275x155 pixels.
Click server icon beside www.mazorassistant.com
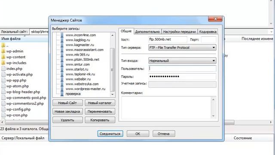[62, 50]
